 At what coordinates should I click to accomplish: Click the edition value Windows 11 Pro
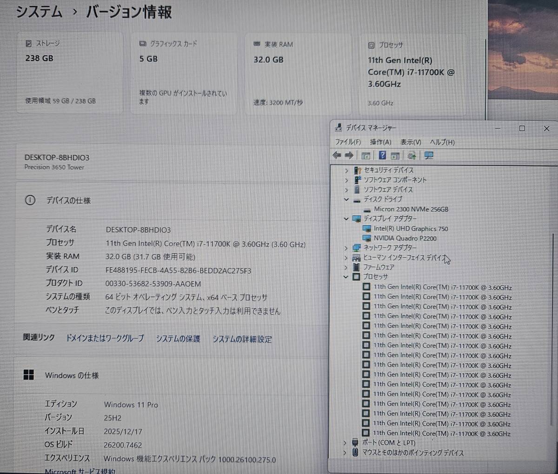(x=131, y=405)
